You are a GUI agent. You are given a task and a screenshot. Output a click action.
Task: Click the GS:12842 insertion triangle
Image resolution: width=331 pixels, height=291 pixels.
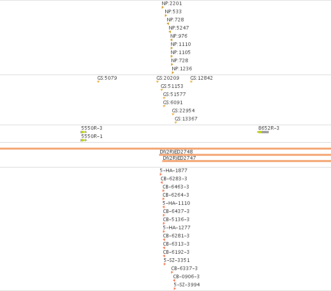tap(191, 82)
